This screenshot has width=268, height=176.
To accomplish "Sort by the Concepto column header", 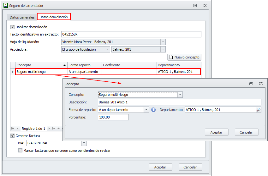I will click(41, 65).
